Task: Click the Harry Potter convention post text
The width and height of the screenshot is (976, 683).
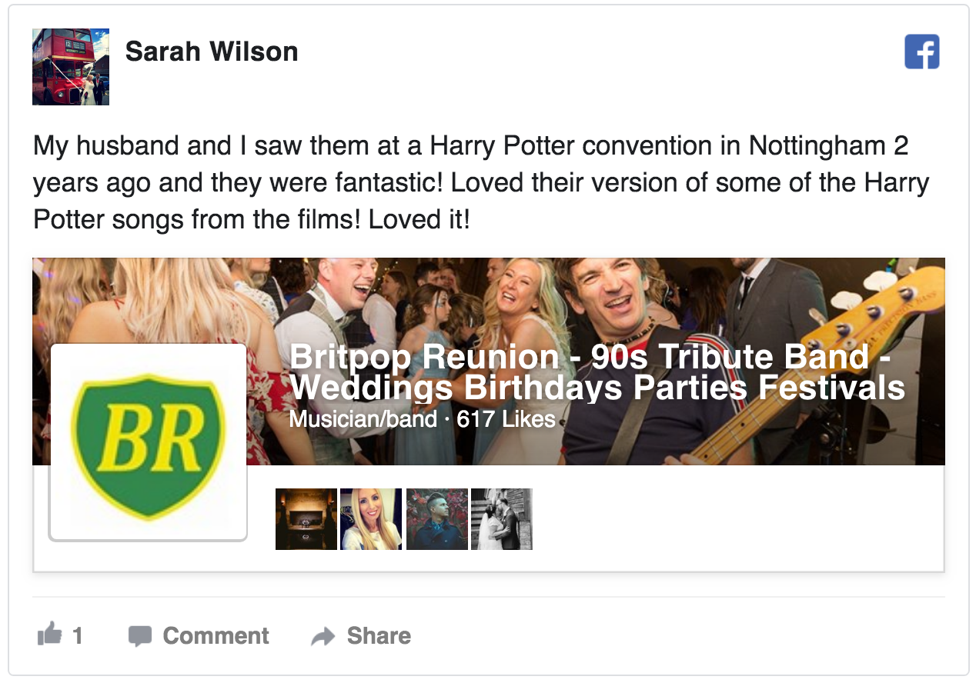Action: (x=481, y=183)
